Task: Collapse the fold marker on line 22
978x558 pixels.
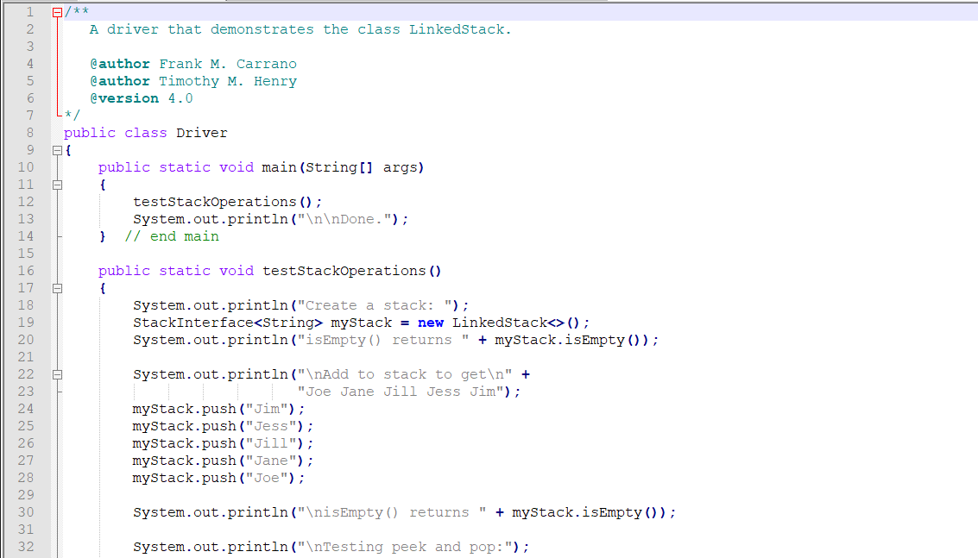Action: 56,373
